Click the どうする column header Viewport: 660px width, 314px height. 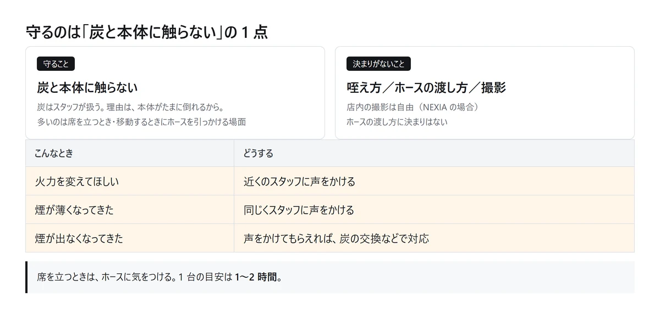coord(434,154)
